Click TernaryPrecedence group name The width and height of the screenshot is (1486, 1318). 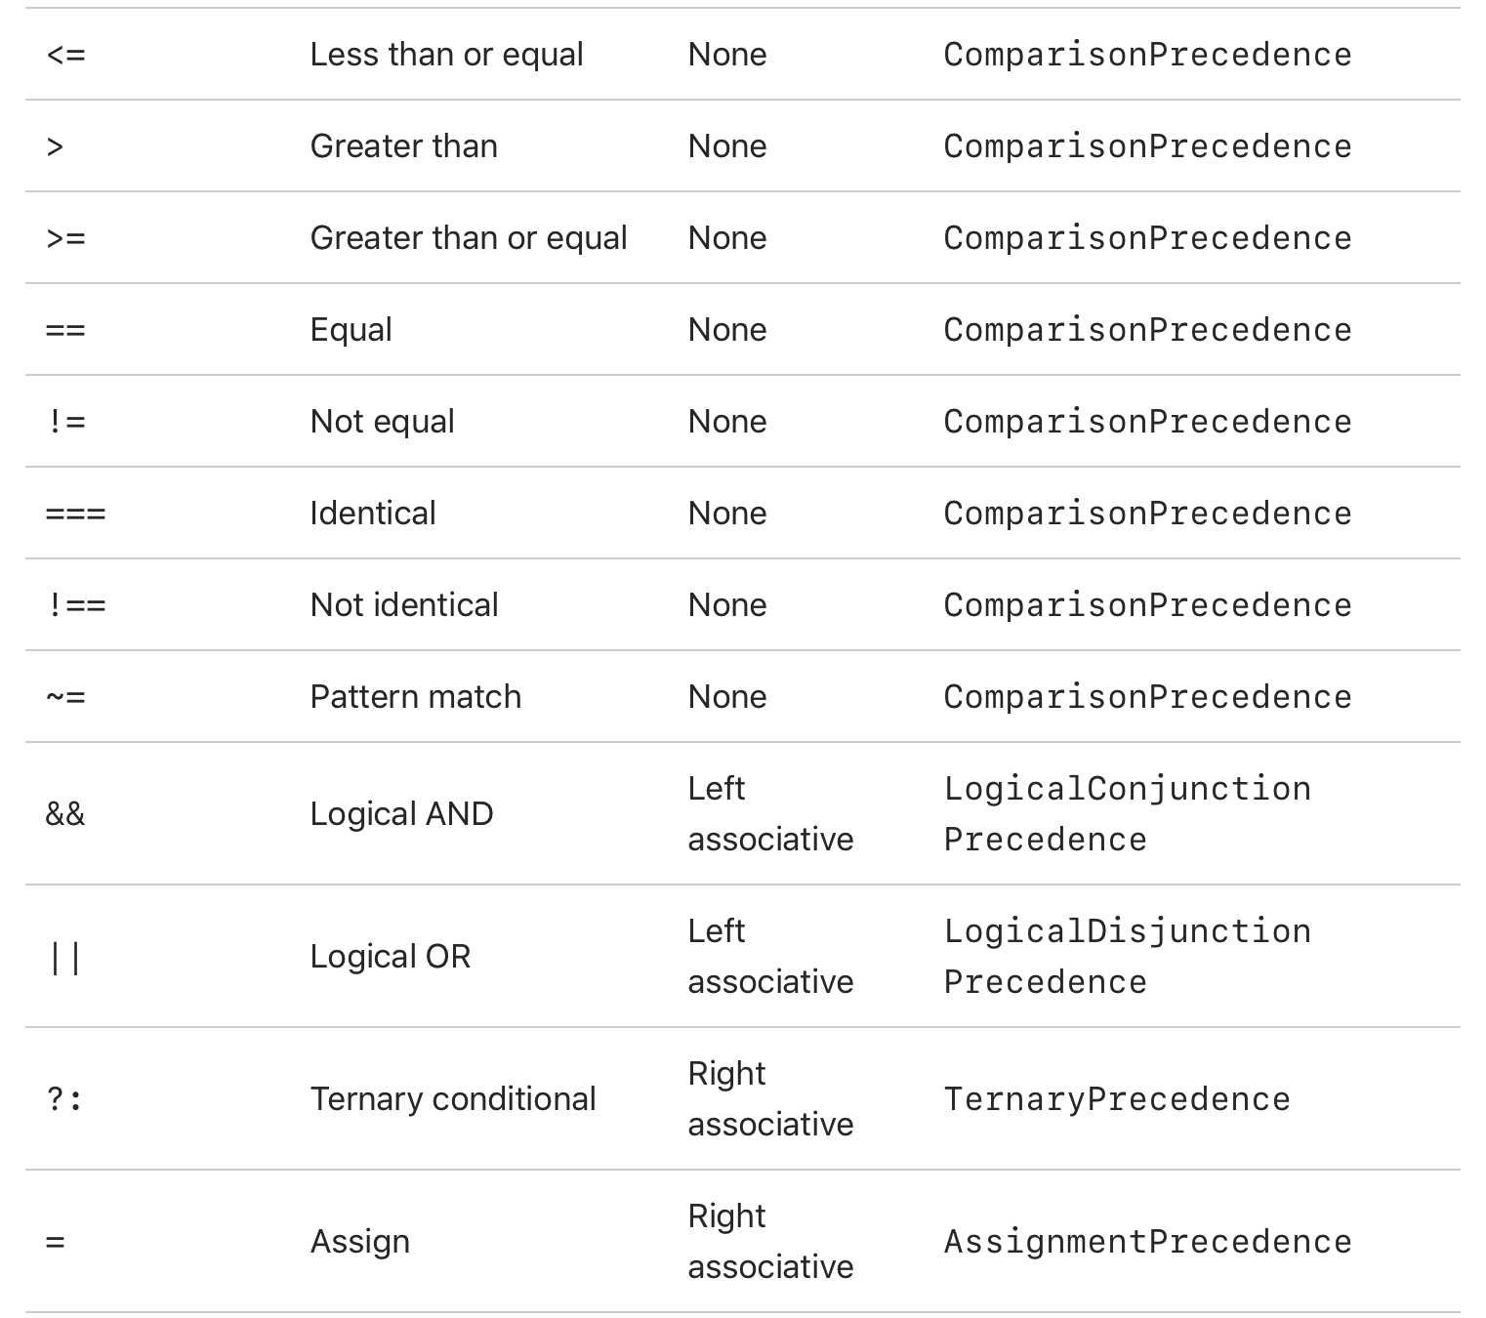1117,1099
